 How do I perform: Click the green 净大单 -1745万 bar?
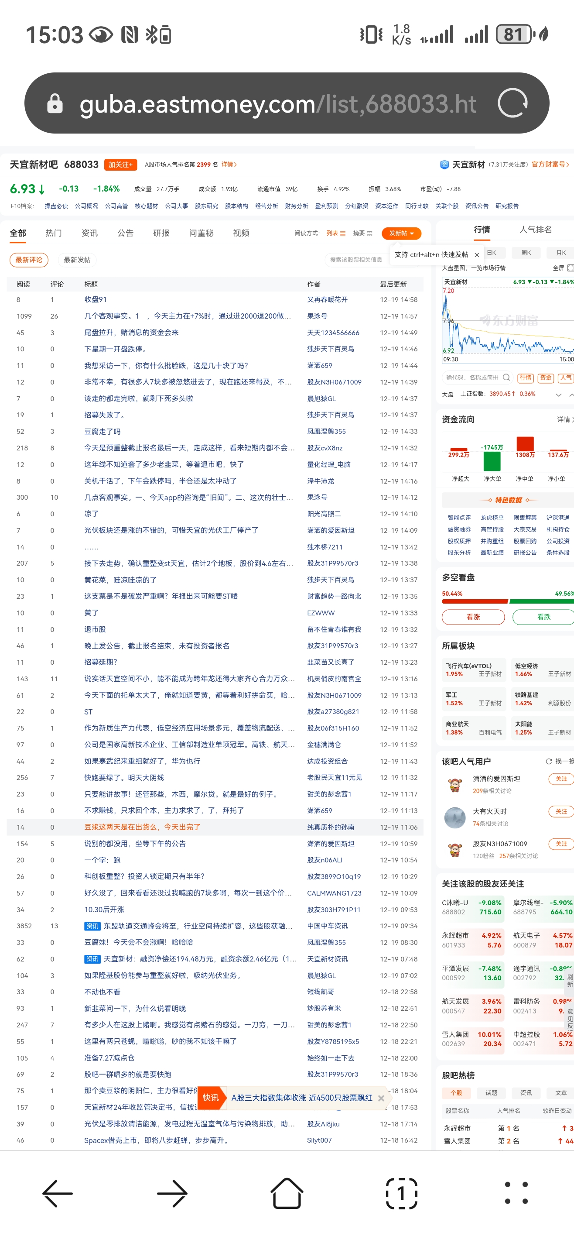492,460
